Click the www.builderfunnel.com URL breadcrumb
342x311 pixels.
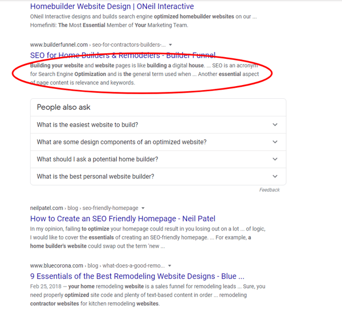click(97, 45)
